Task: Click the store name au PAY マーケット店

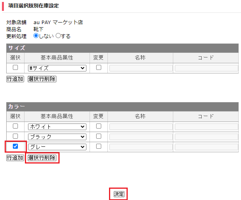Action: 58,23
